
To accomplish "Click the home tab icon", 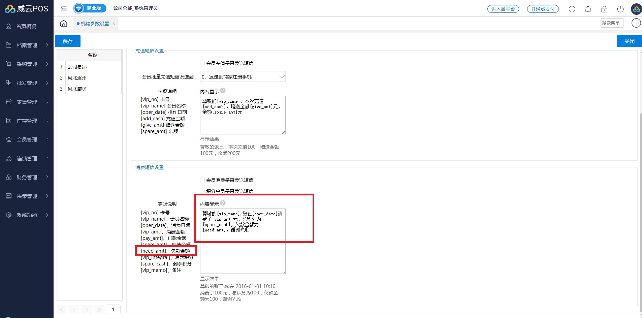I will click(64, 24).
